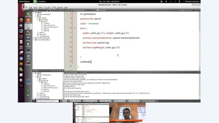The height and width of the screenshot is (123, 219).
Task: Open create.js in upper project tree
Action: pyautogui.click(x=46, y=24)
